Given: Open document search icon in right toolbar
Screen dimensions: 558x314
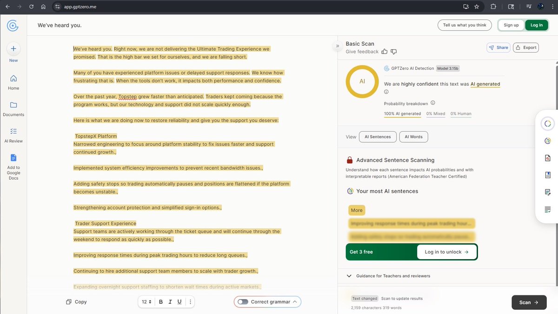Looking at the screenshot, I should tap(548, 158).
